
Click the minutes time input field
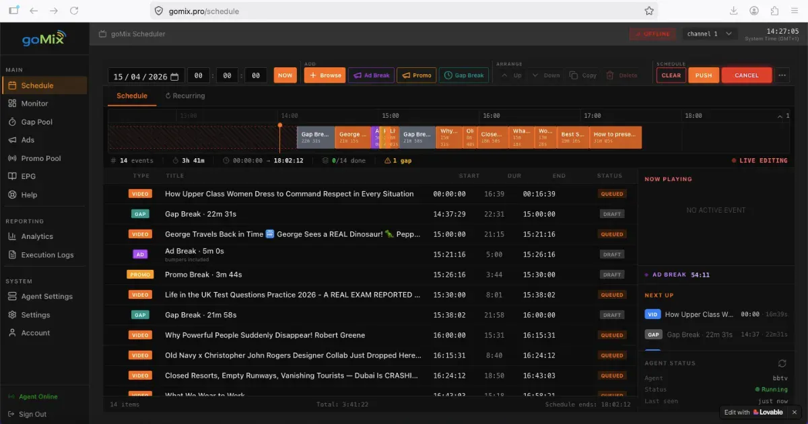point(227,75)
